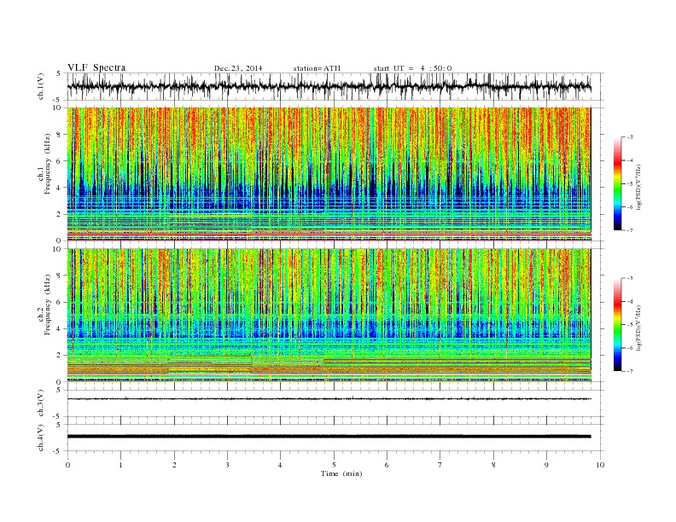Select the ch.1 "Frequency (kHz)" axis label
The image size is (676, 522).
(x=47, y=164)
